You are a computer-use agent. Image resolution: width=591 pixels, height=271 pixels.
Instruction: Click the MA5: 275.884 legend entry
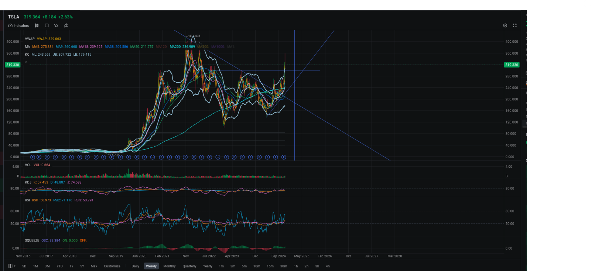[43, 47]
